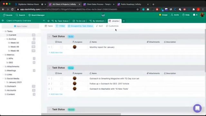The width and height of the screenshot is (206, 116).
Task: Check Done for Follow up + Outreach for SEO
Action: coord(61,84)
